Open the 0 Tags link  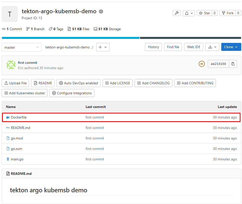[x=56, y=29]
